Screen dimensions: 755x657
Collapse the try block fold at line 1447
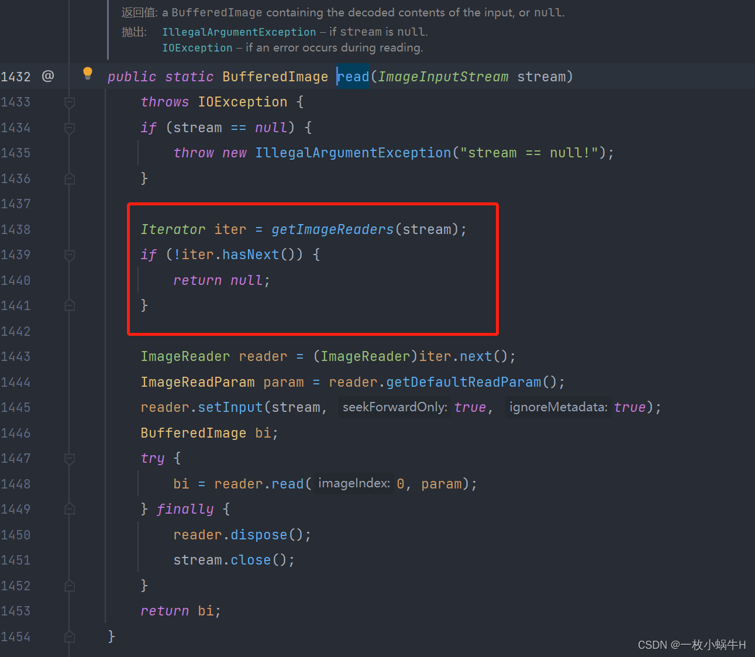click(x=70, y=459)
